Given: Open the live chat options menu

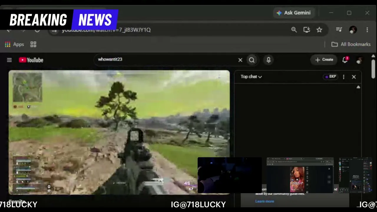Looking at the screenshot, I should [343, 77].
